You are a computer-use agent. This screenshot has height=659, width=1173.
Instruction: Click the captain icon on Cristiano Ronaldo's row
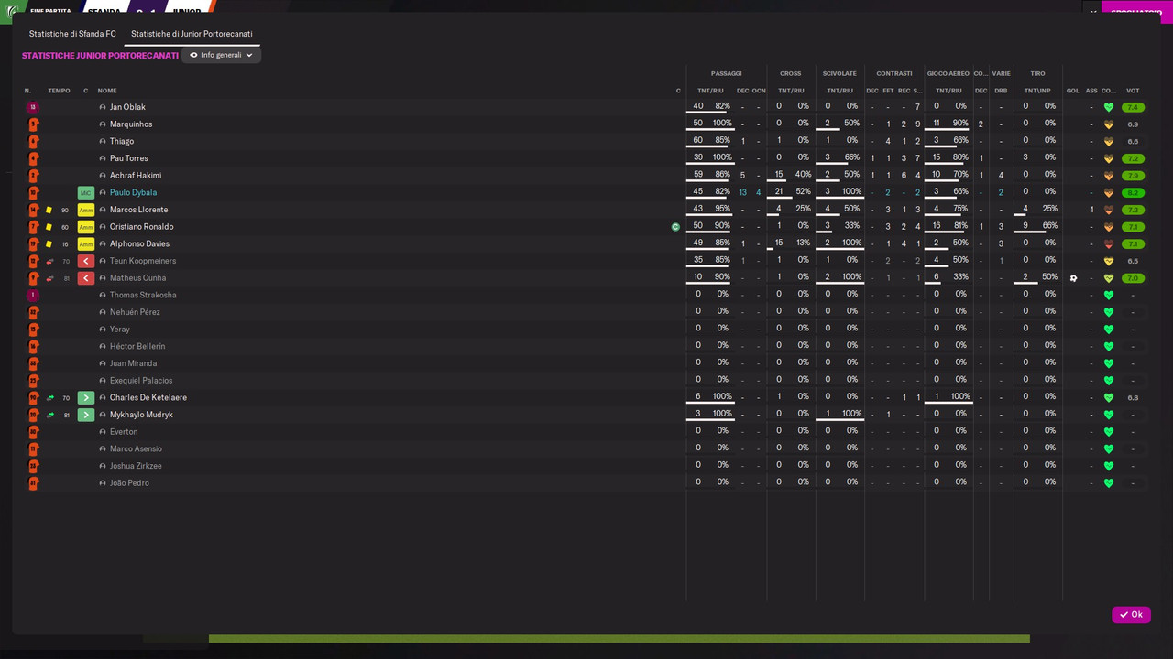point(675,227)
